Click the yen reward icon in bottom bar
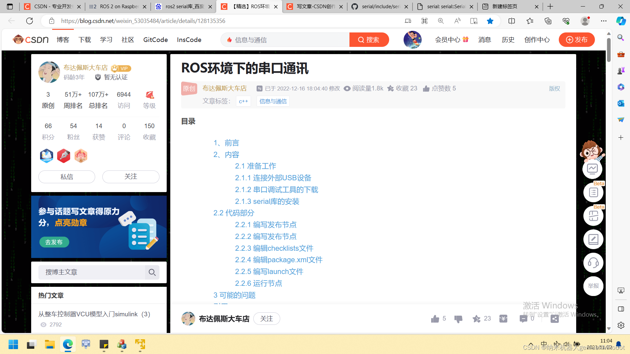This screenshot has width=630, height=354. [x=503, y=319]
